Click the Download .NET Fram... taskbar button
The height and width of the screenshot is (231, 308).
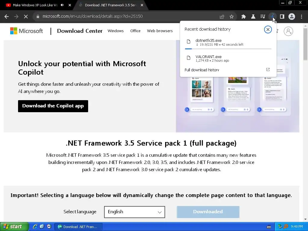click(79, 227)
